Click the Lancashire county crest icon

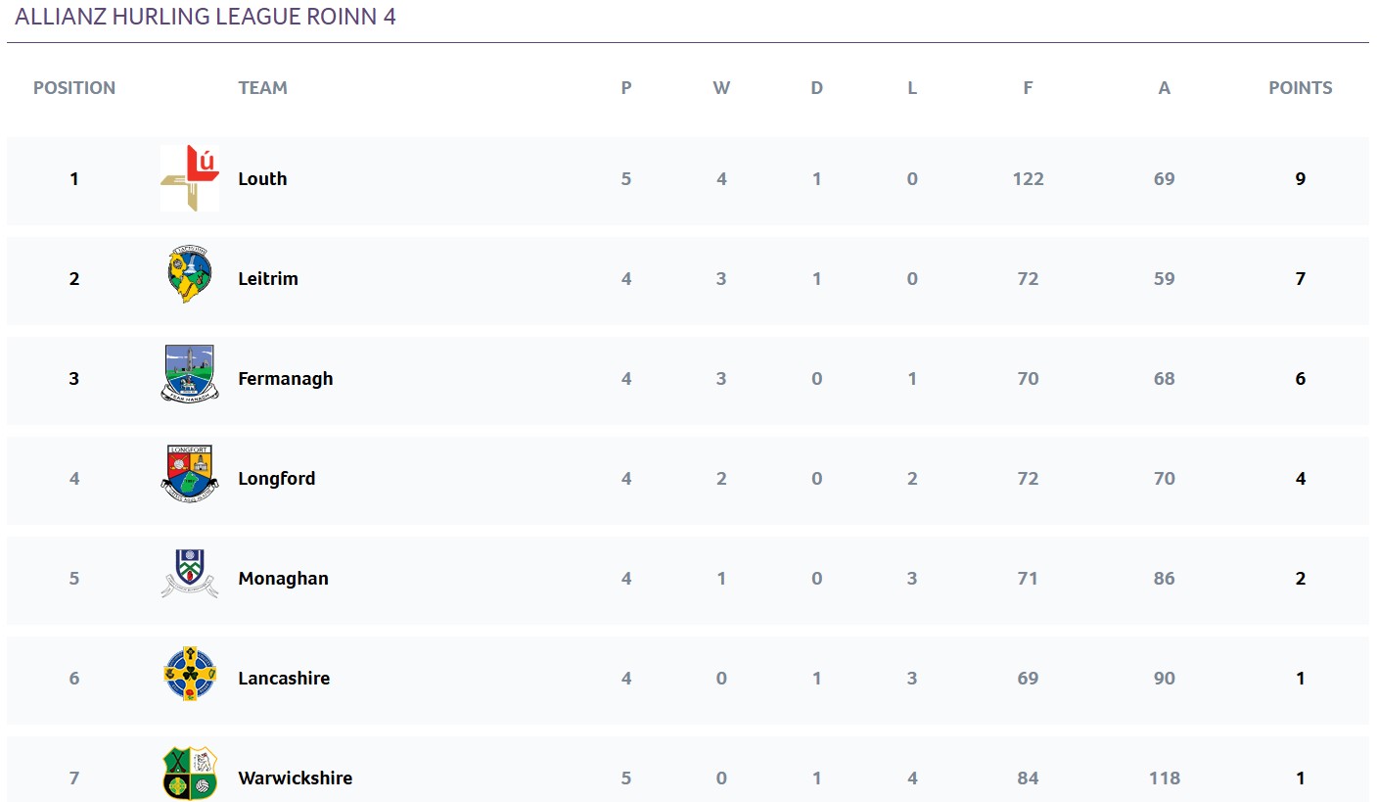pos(190,674)
